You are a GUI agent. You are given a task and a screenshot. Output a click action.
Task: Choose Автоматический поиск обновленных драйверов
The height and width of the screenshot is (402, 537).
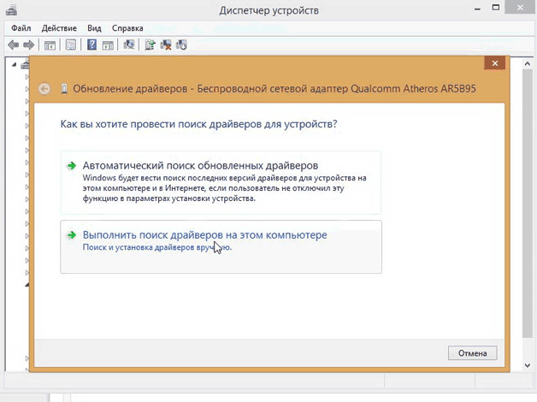(x=221, y=182)
